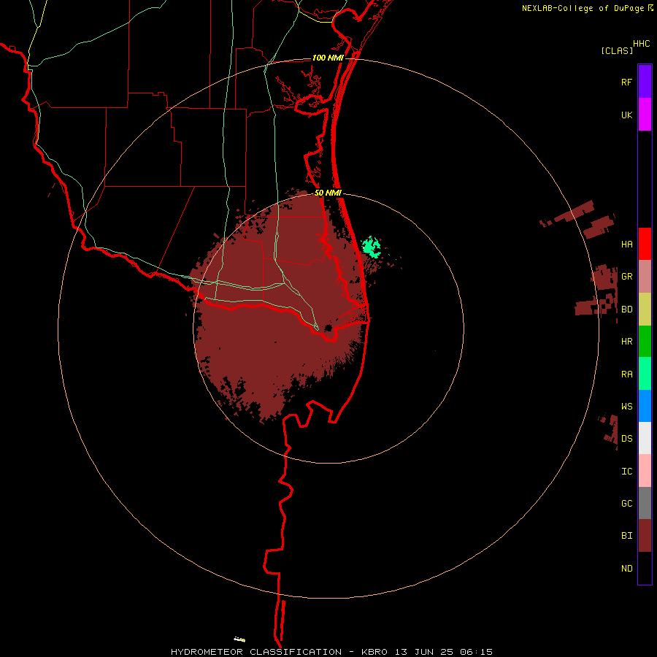Click the HR legend label
657x657 pixels.
click(626, 342)
